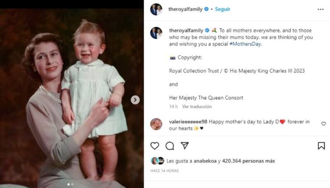Open theroyalfamily profile picture in header
This screenshot has height=188, width=330.
156,9
